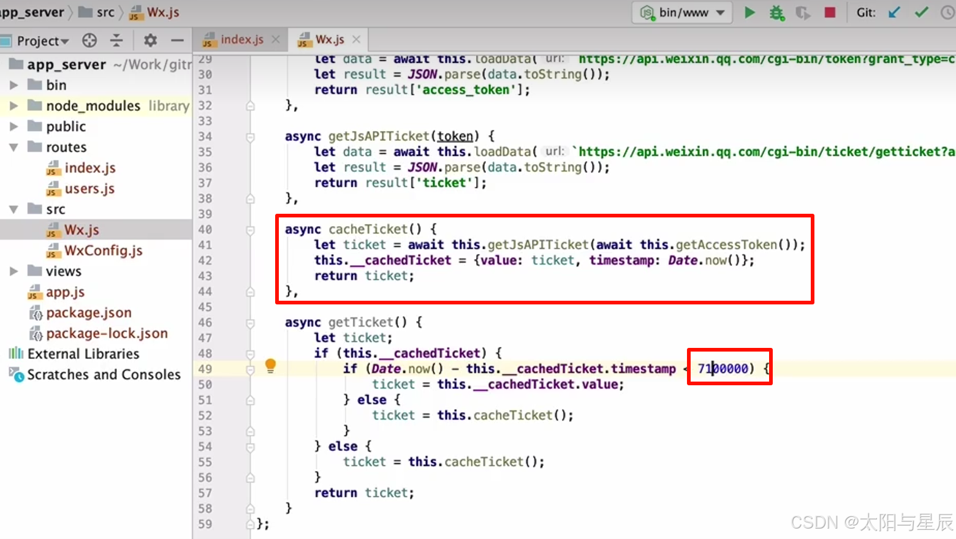Click 'return ticket;' on line 57
Viewport: 956px width, 539px height.
point(364,493)
